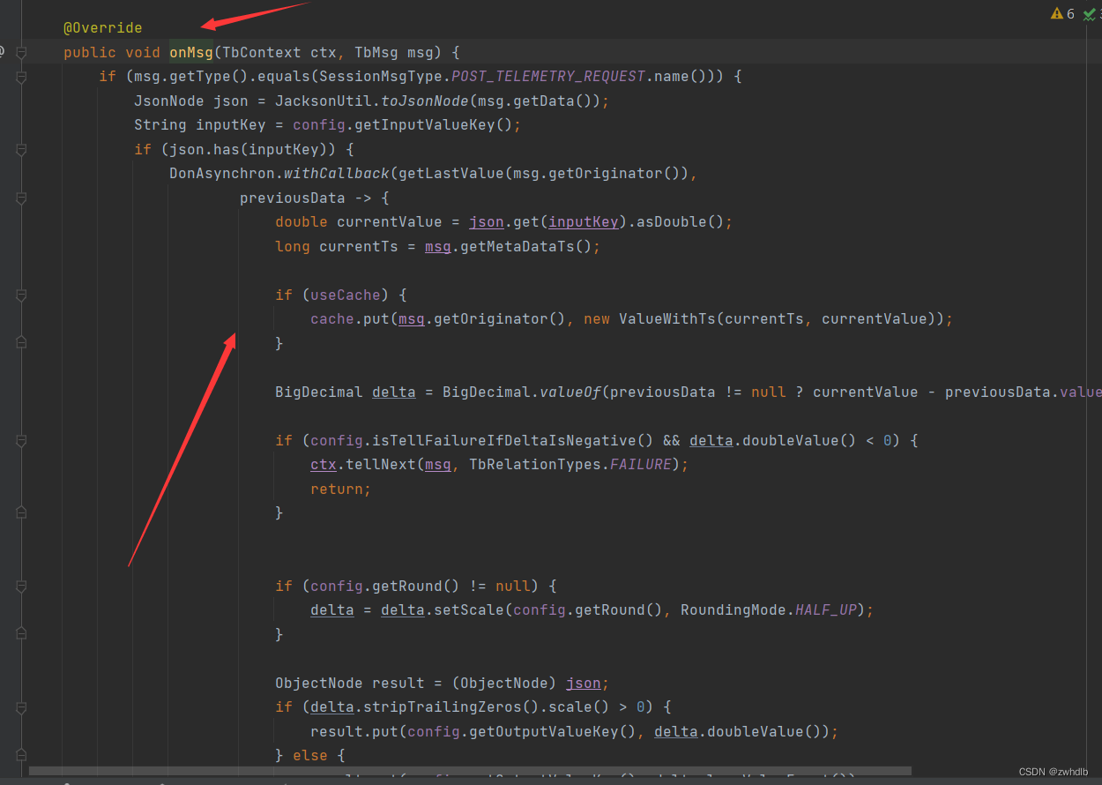Click the POST_TELEMETRY_REQUEST constant
This screenshot has height=785, width=1102.
click(548, 77)
